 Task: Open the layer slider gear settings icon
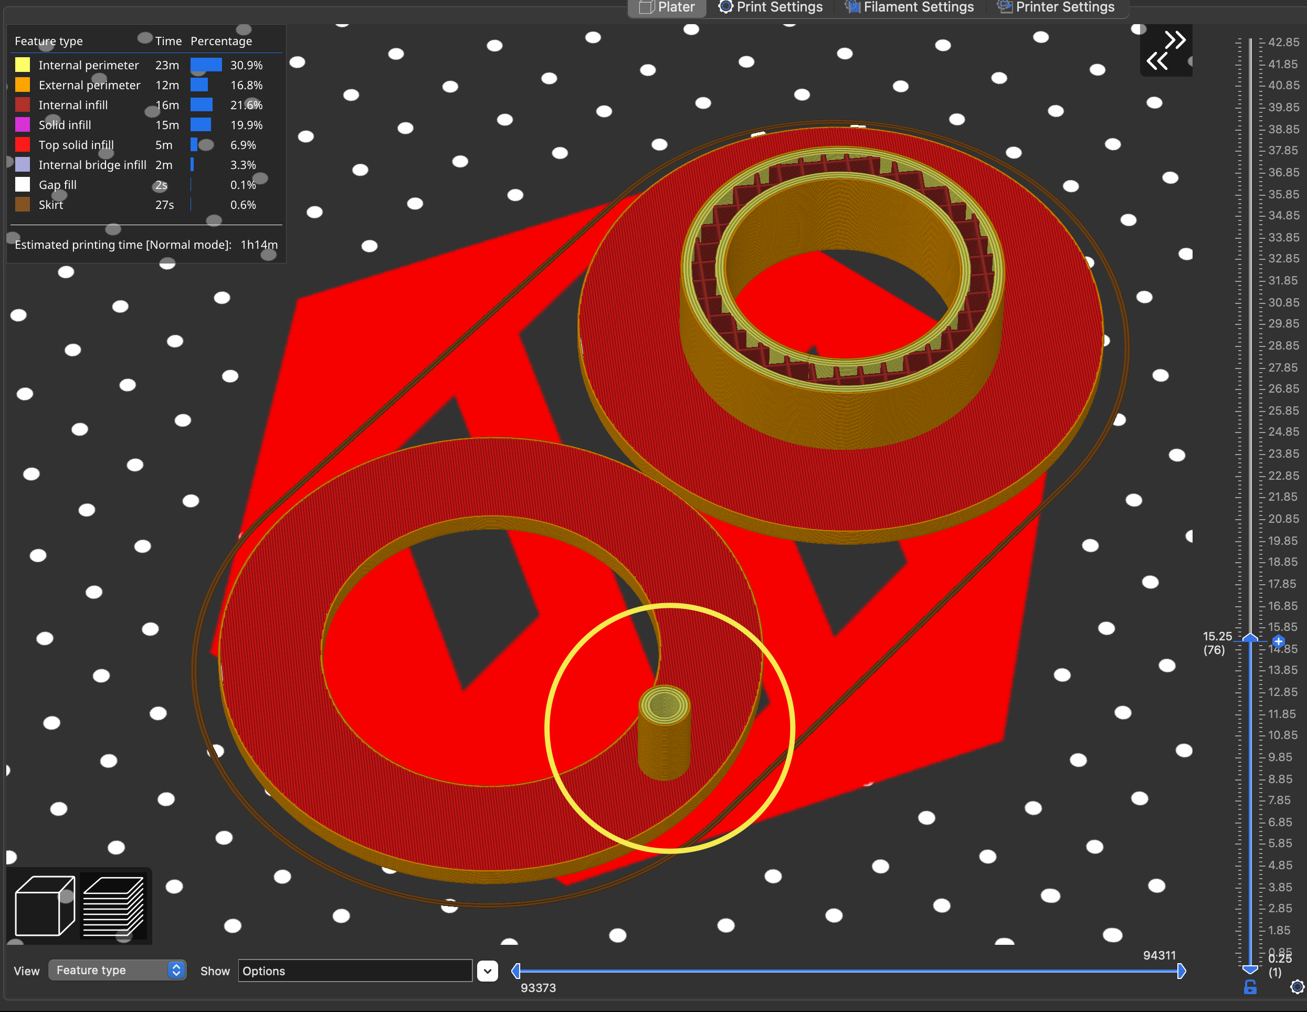point(1297,987)
